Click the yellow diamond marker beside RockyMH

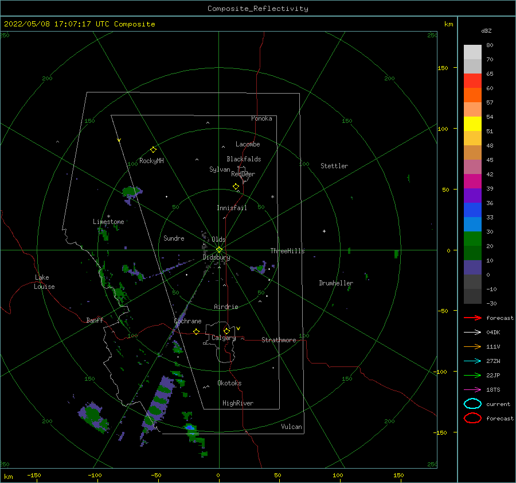point(153,150)
